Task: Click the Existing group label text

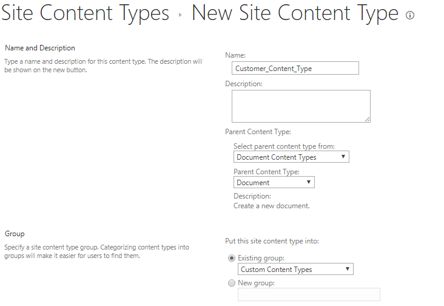Action: click(x=261, y=258)
